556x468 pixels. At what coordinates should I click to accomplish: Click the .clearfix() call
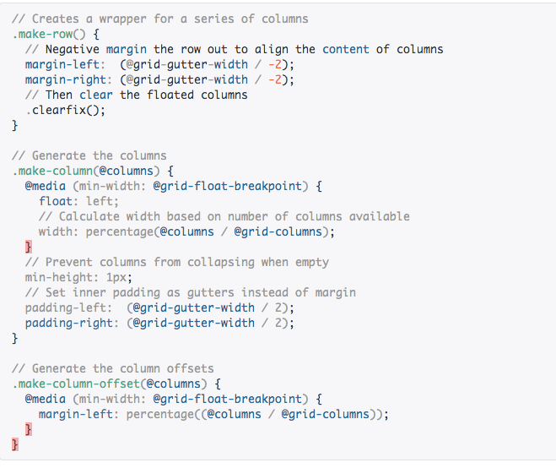coord(66,110)
